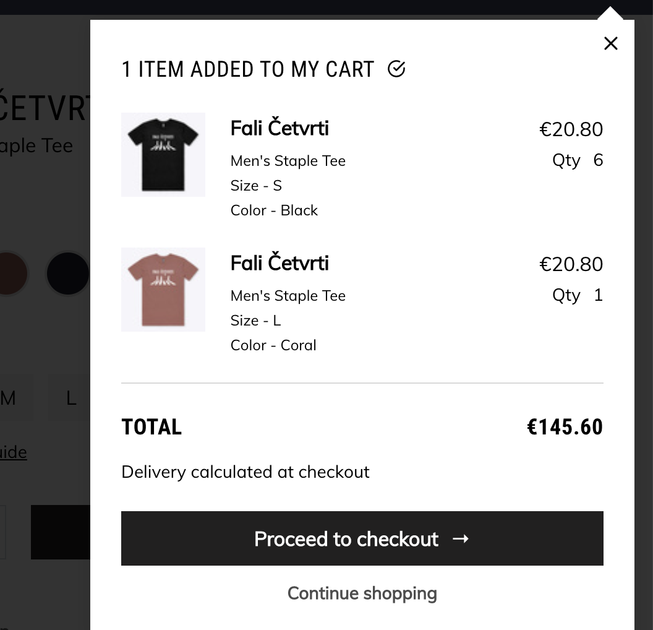Choose size L for the tee
653x630 pixels.
click(70, 398)
